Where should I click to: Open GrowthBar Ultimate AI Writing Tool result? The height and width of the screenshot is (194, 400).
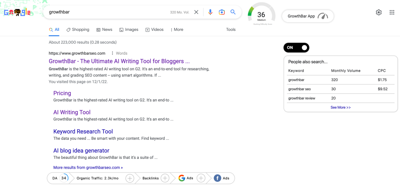click(119, 61)
